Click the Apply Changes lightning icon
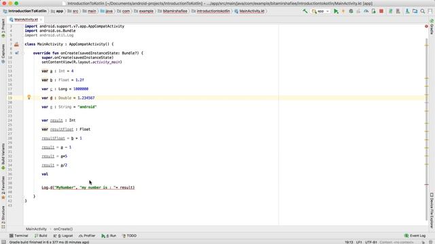The width and height of the screenshot is (435, 244). [x=343, y=11]
